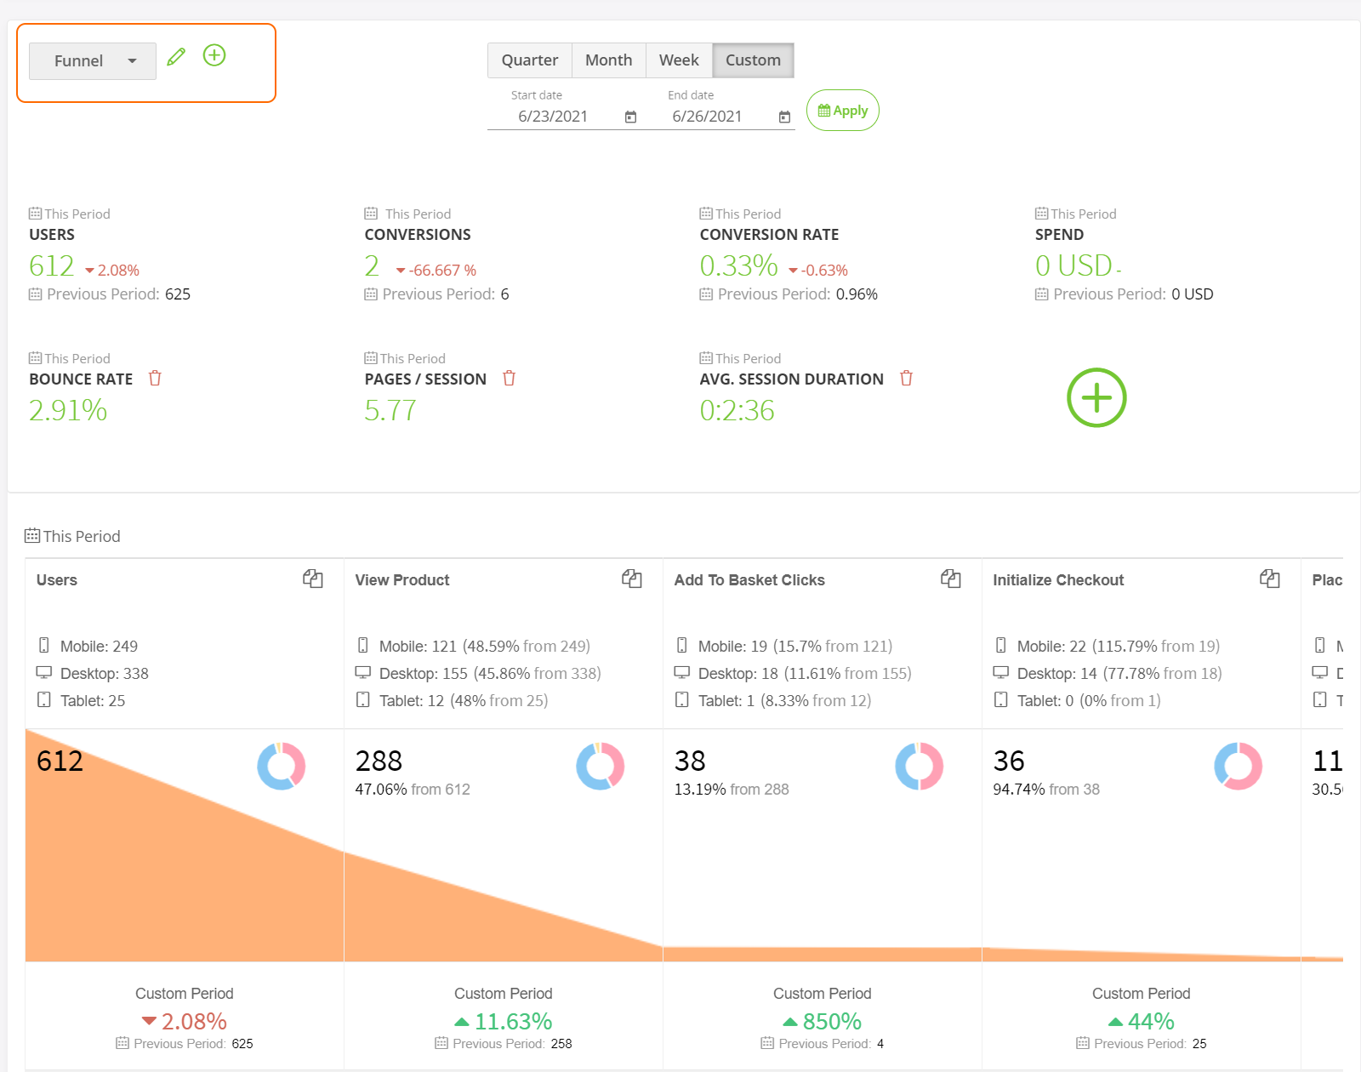The height and width of the screenshot is (1072, 1361).
Task: Apply the selected date range
Action: point(842,111)
